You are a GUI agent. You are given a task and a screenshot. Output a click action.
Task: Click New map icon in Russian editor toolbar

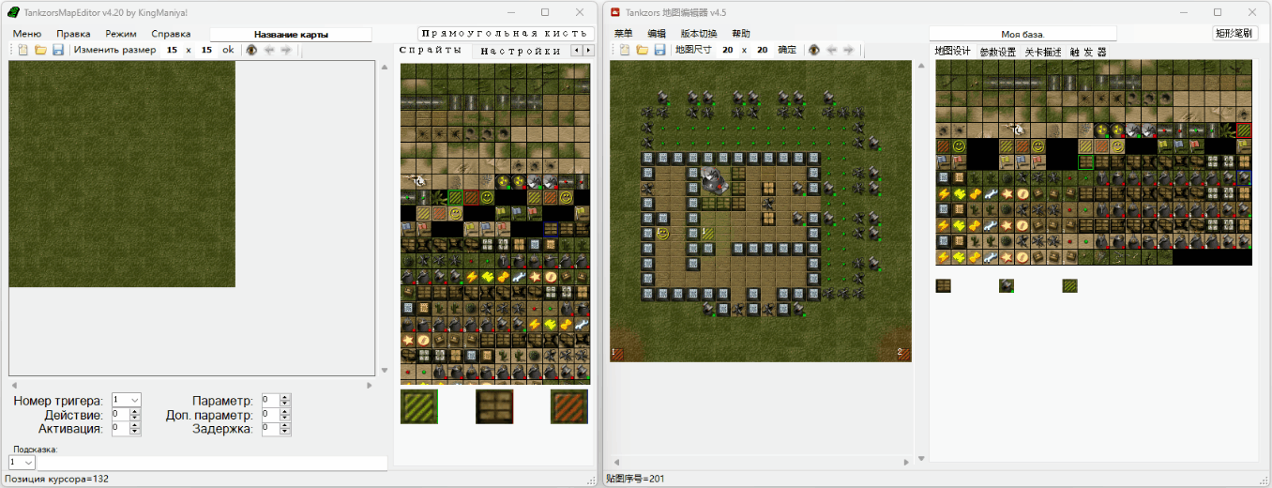pyautogui.click(x=23, y=50)
